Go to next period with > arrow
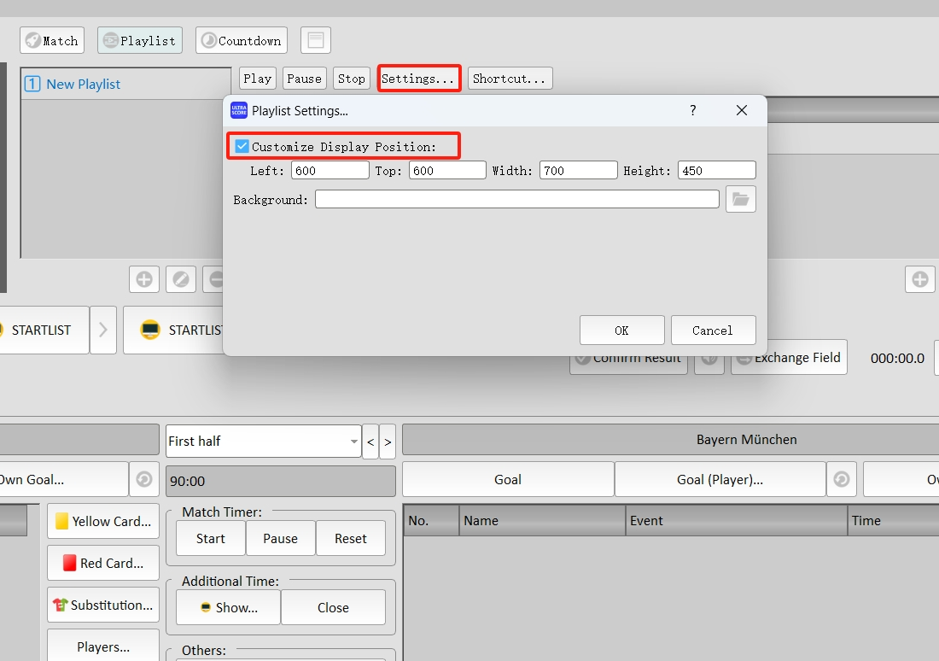939x661 pixels. [388, 442]
